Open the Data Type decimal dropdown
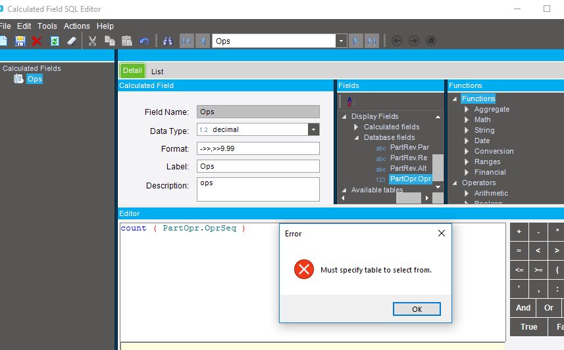The width and height of the screenshot is (564, 350). [313, 129]
